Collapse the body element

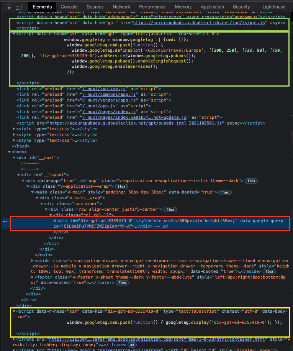(10, 152)
